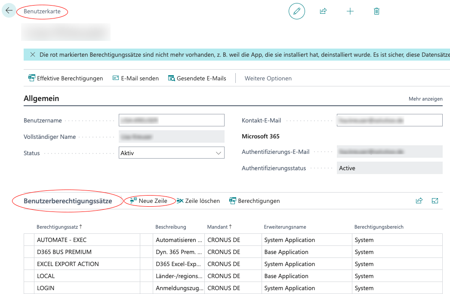Click row selector of LOGIN row
Image resolution: width=450 pixels, height=294 pixels.
(x=29, y=288)
